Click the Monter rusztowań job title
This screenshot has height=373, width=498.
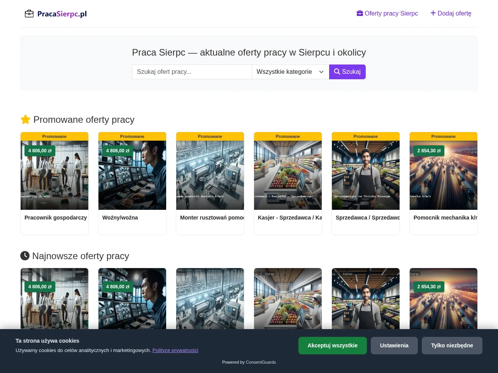tap(212, 218)
